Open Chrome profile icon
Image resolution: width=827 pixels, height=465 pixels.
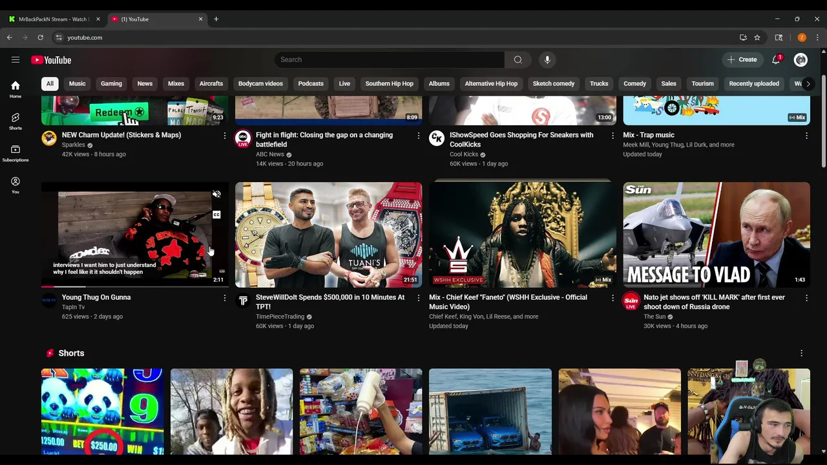[x=802, y=37]
